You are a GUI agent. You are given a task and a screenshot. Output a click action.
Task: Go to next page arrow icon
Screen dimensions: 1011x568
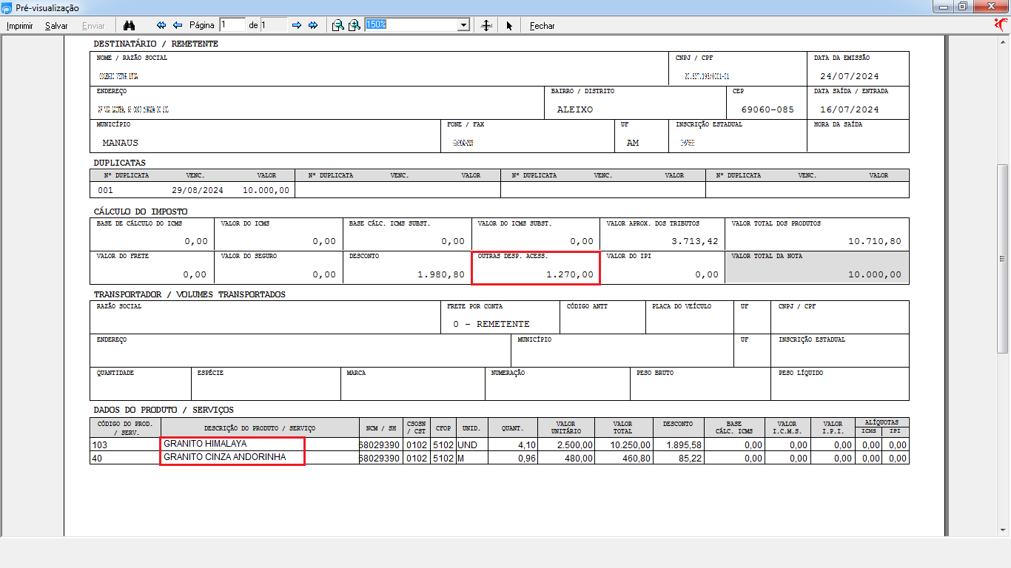(297, 25)
